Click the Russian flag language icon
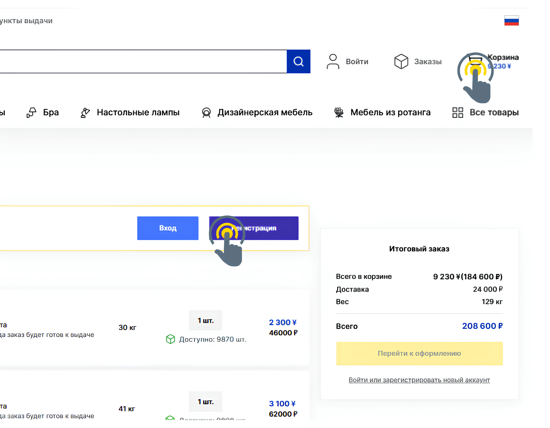The image size is (550, 428). tap(511, 21)
